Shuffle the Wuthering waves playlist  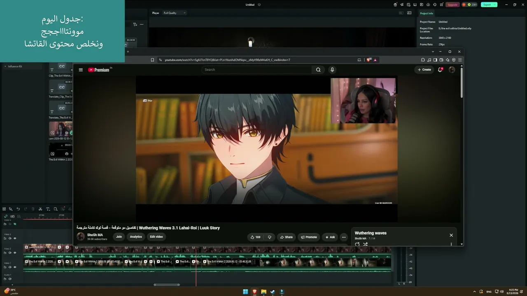(365, 244)
